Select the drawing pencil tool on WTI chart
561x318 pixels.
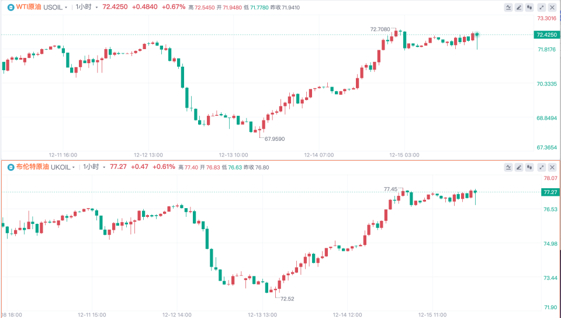[x=519, y=7]
